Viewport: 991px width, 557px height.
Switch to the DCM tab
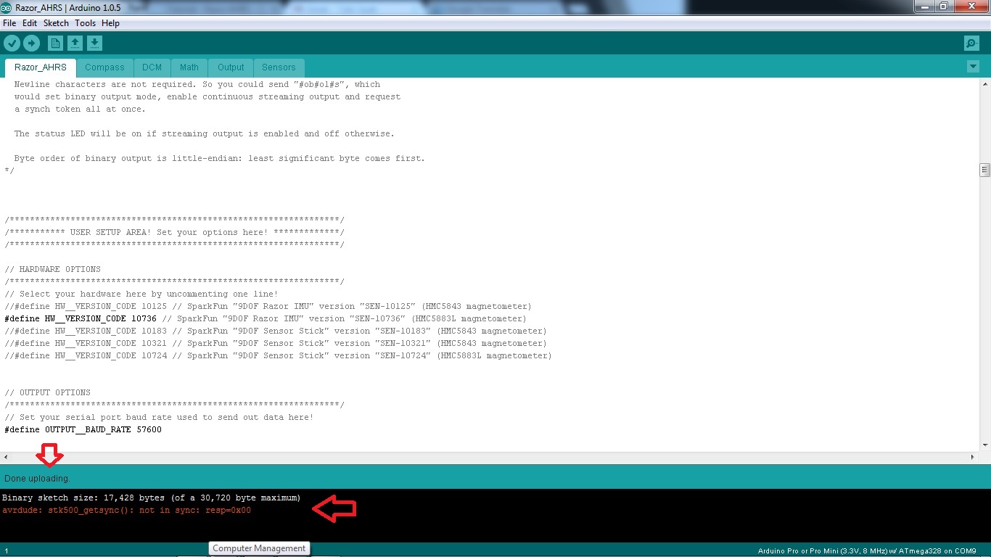[x=152, y=67]
